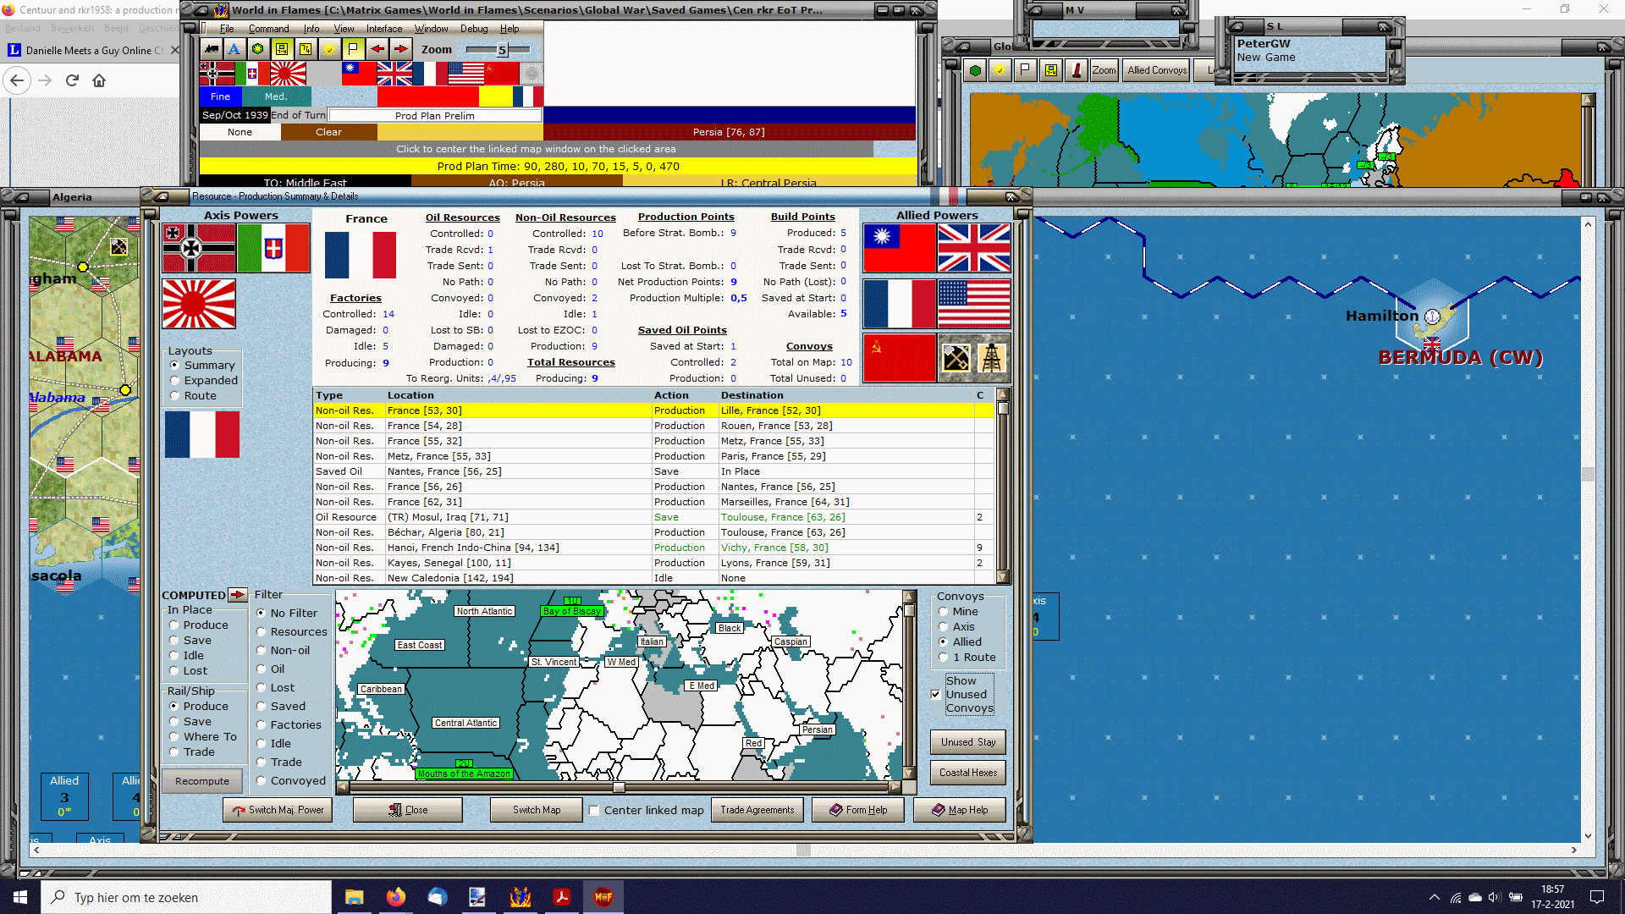Click the resource list scrollbar down arrow
The width and height of the screenshot is (1625, 914).
click(x=1003, y=577)
